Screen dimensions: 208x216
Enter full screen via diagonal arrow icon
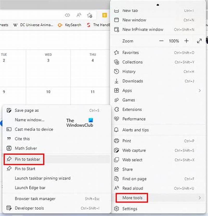[199, 41]
